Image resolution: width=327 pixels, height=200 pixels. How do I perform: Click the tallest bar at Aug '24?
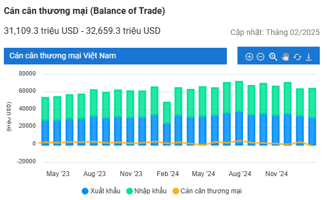[x=239, y=113]
